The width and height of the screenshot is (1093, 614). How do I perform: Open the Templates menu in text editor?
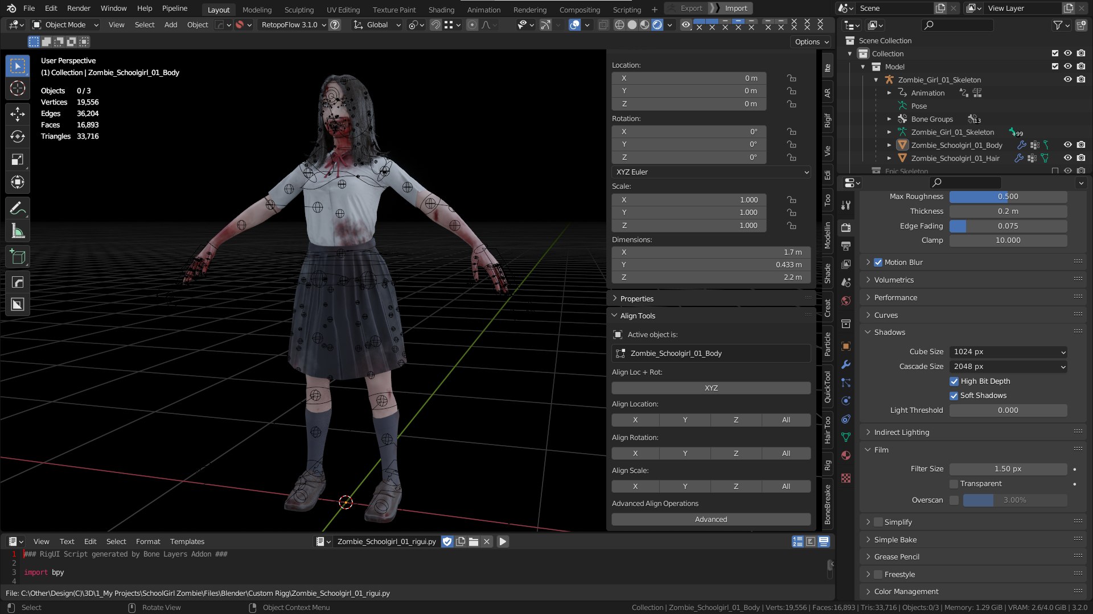pos(187,542)
